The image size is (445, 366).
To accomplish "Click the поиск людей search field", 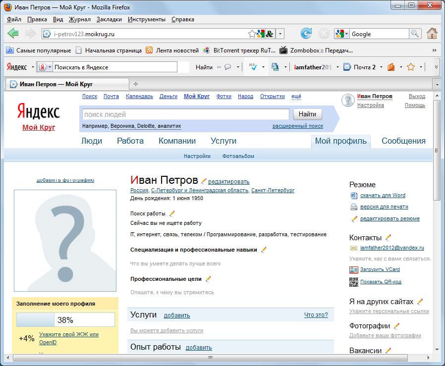I will [185, 114].
